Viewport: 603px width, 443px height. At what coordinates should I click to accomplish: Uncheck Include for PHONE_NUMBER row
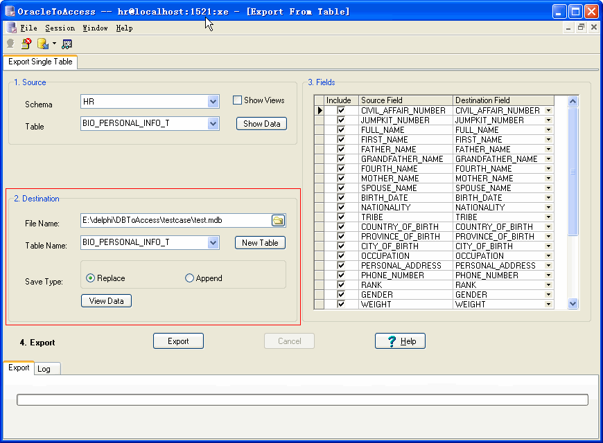(341, 275)
